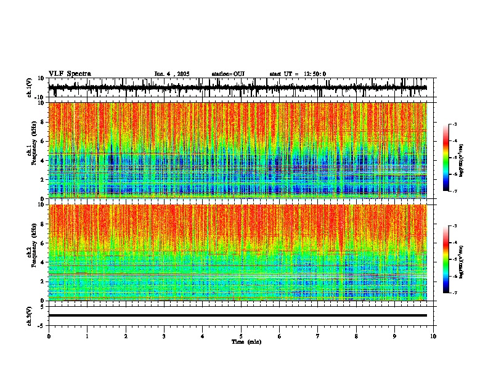Select the "Time (min)" axis label
488x377 pixels.
[246, 342]
